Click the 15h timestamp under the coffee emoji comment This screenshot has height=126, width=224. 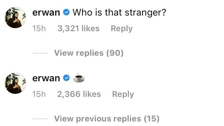(x=39, y=94)
